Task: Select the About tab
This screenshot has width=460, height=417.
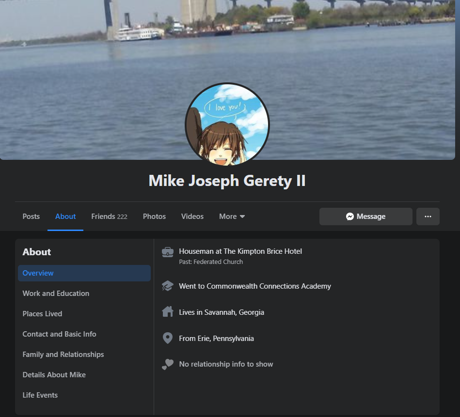Action: point(65,216)
